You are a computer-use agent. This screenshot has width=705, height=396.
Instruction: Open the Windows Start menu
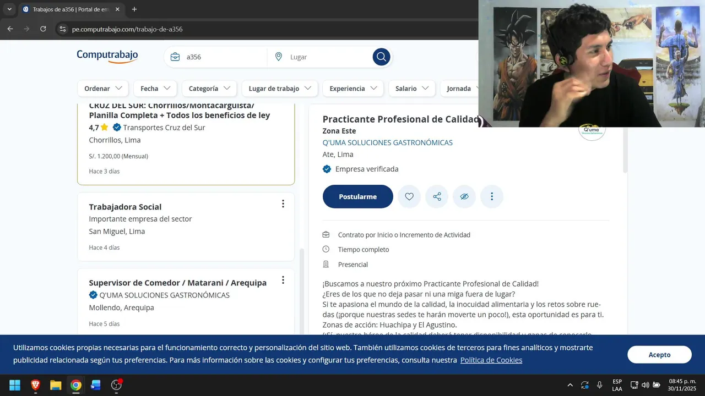click(15, 385)
